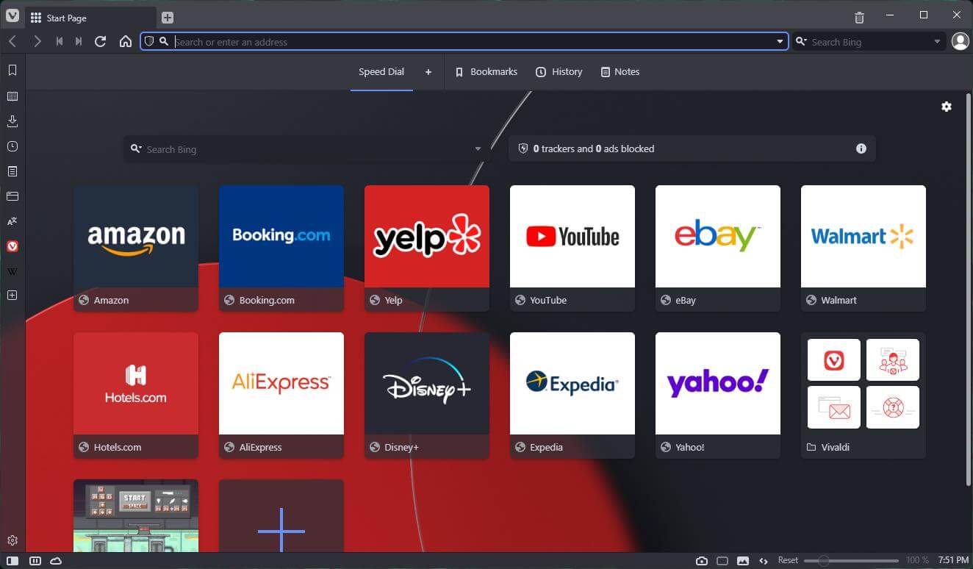This screenshot has height=569, width=973.
Task: Open the Disney+ speed dial
Action: pos(427,396)
